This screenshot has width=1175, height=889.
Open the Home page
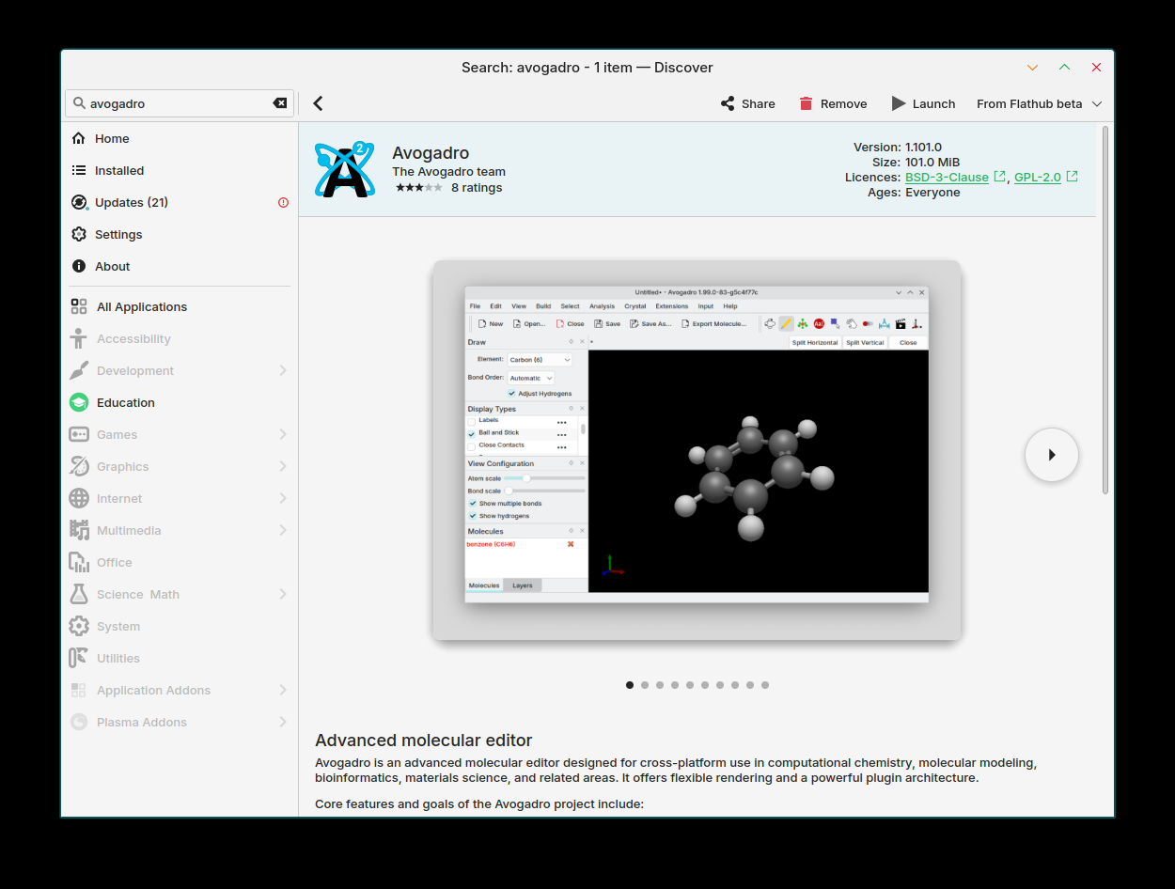click(x=112, y=138)
